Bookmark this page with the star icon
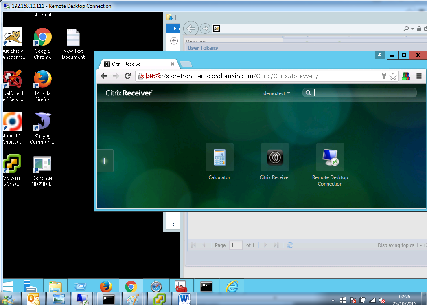427x305 pixels. coord(393,76)
